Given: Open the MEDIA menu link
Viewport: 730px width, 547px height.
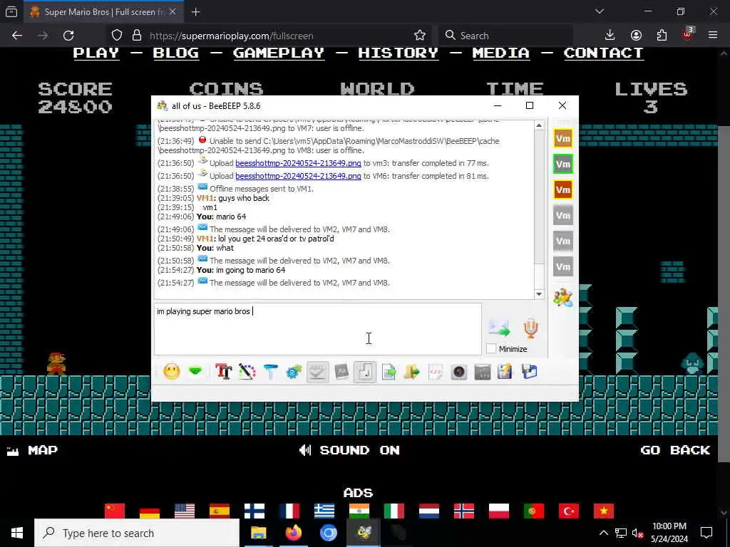Looking at the screenshot, I should click(x=500, y=53).
